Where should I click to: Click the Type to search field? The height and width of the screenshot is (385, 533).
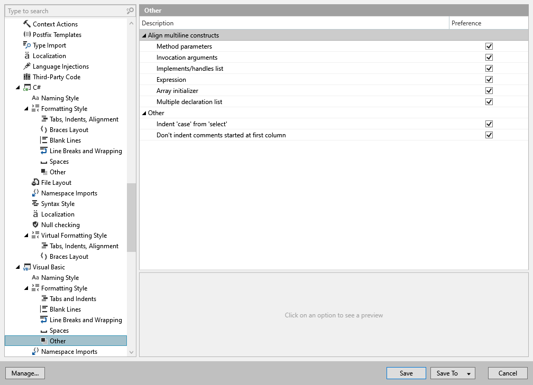(x=66, y=11)
